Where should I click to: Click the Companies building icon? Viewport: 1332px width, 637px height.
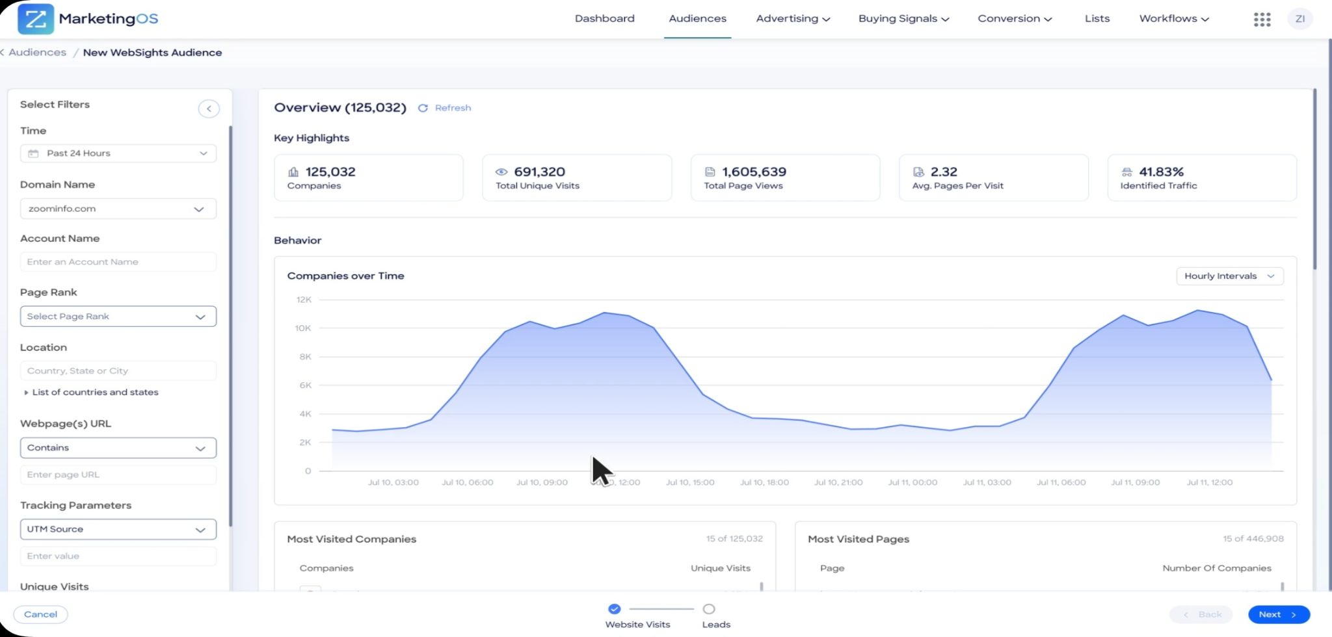(293, 172)
